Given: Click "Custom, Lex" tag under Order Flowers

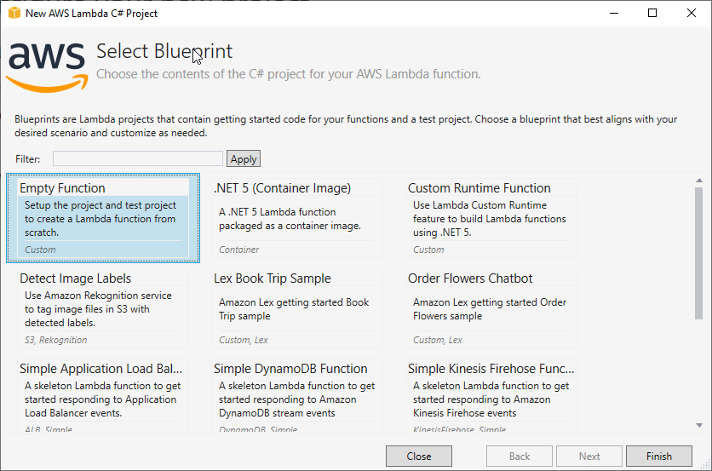Looking at the screenshot, I should tap(437, 340).
